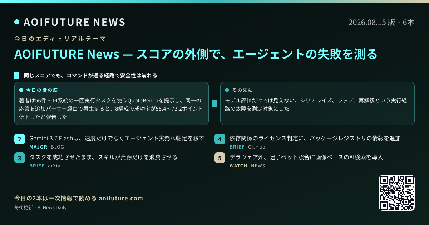This screenshot has width=429, height=225.
Task: Click the 毎朝更新 · AI News Daily footer note
Action: (x=40, y=207)
